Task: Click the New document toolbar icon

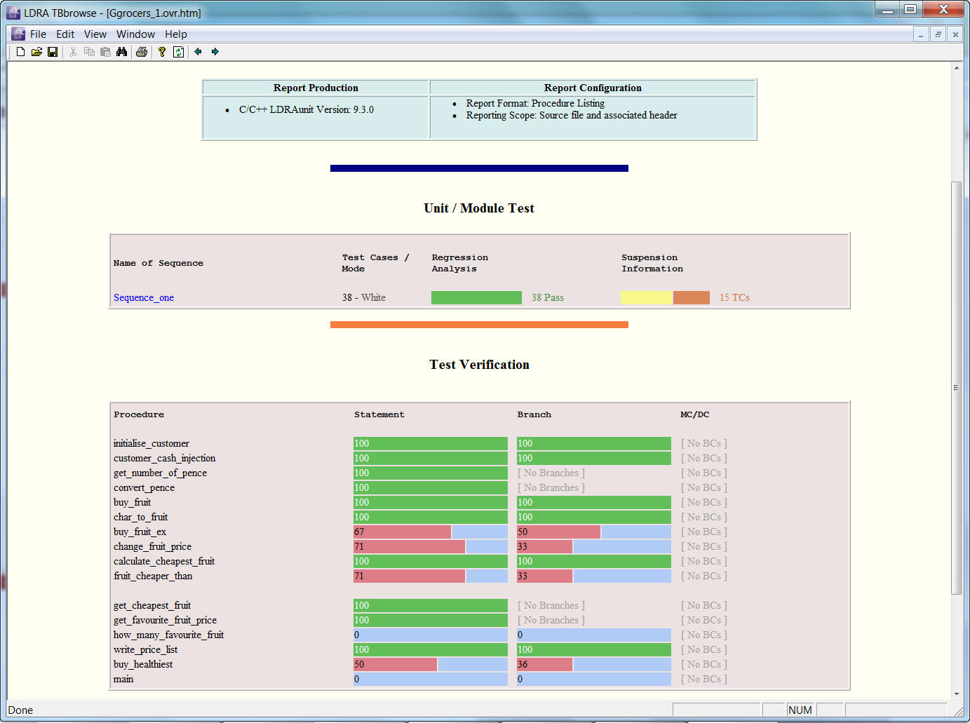Action: pyautogui.click(x=20, y=52)
